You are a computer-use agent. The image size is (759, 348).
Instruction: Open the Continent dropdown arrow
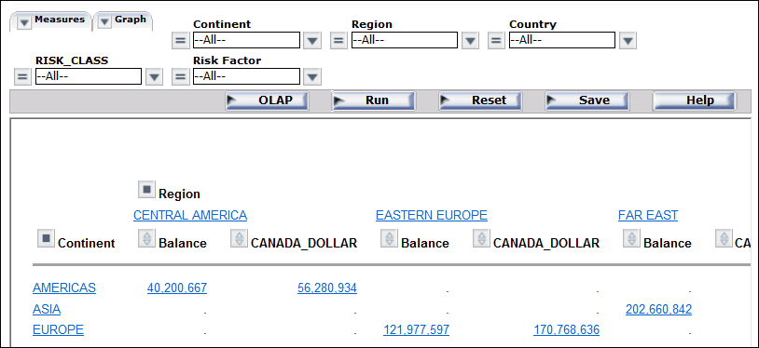[x=312, y=41]
